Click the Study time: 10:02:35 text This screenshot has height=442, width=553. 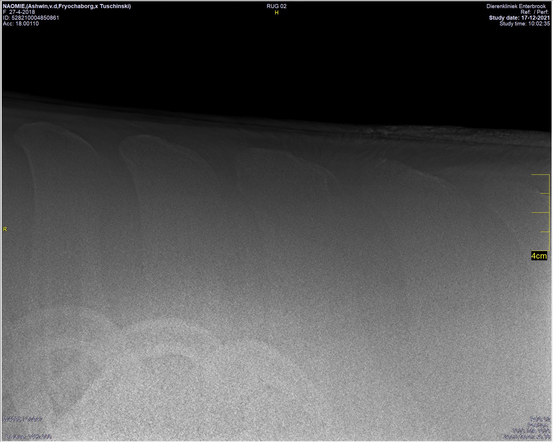click(x=525, y=23)
